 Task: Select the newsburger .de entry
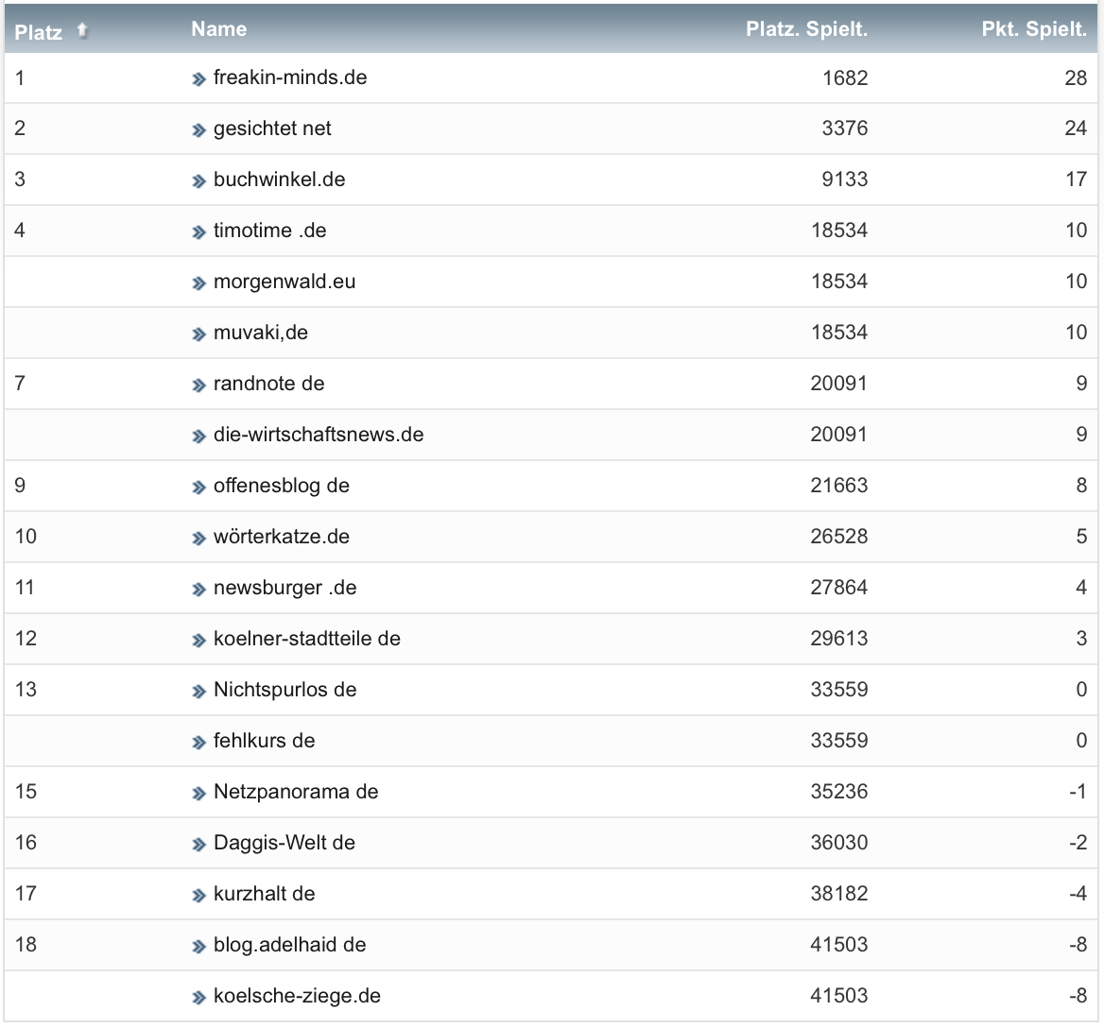[x=285, y=588]
